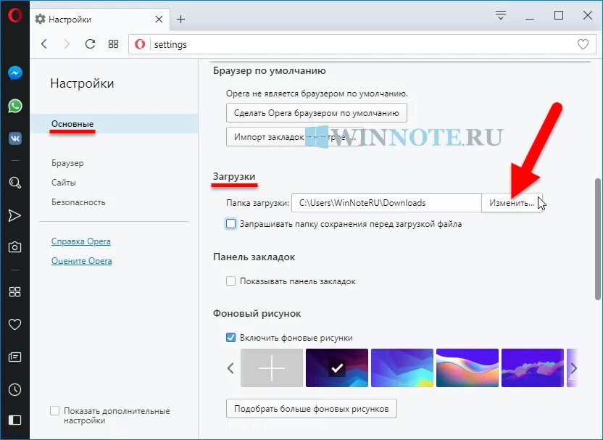
Task: Open the Оцените Opera link
Action: pos(81,261)
